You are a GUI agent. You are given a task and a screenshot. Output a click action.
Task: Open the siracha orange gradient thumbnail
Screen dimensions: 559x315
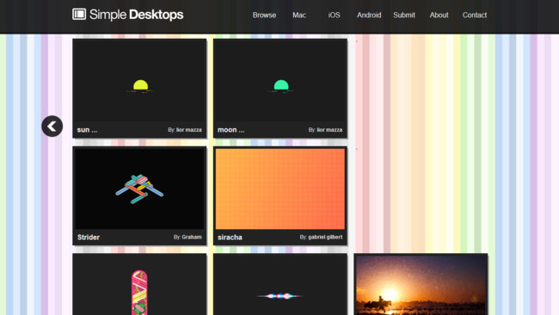280,188
